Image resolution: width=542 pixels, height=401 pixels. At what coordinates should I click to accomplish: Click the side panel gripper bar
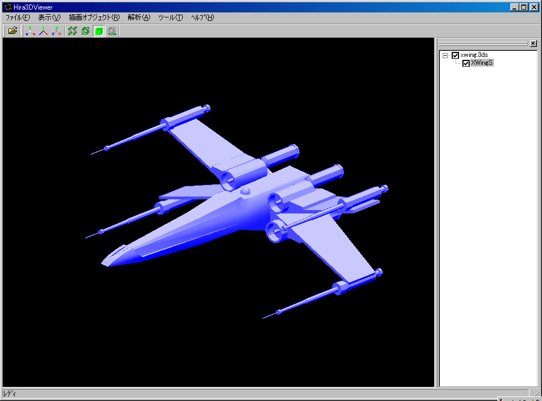pos(483,43)
